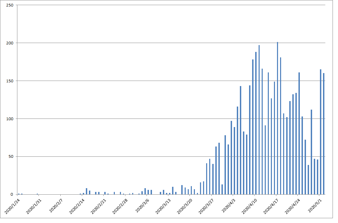Click the y-axis label "250"

(x=10, y=5)
